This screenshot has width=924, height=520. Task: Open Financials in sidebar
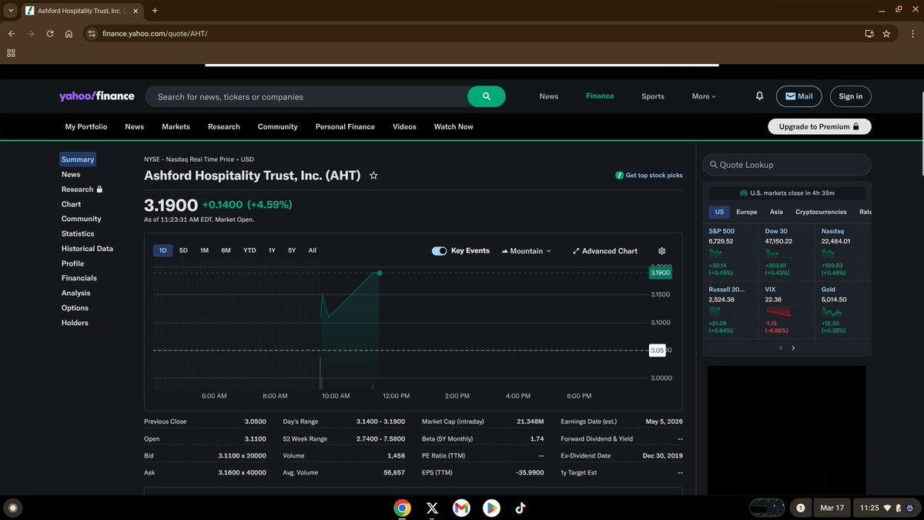79,278
